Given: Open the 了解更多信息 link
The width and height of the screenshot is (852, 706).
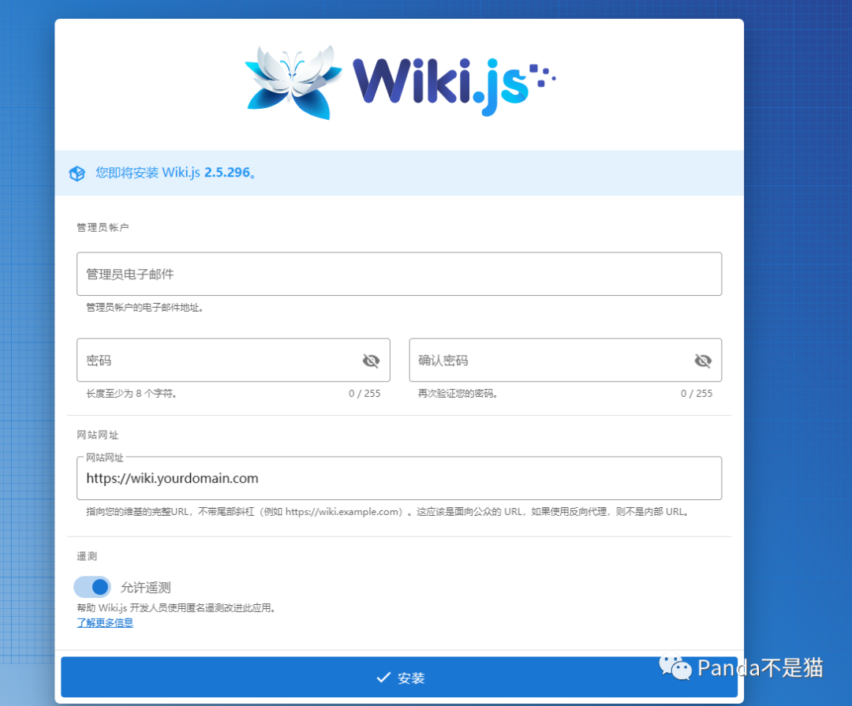Looking at the screenshot, I should pyautogui.click(x=105, y=623).
